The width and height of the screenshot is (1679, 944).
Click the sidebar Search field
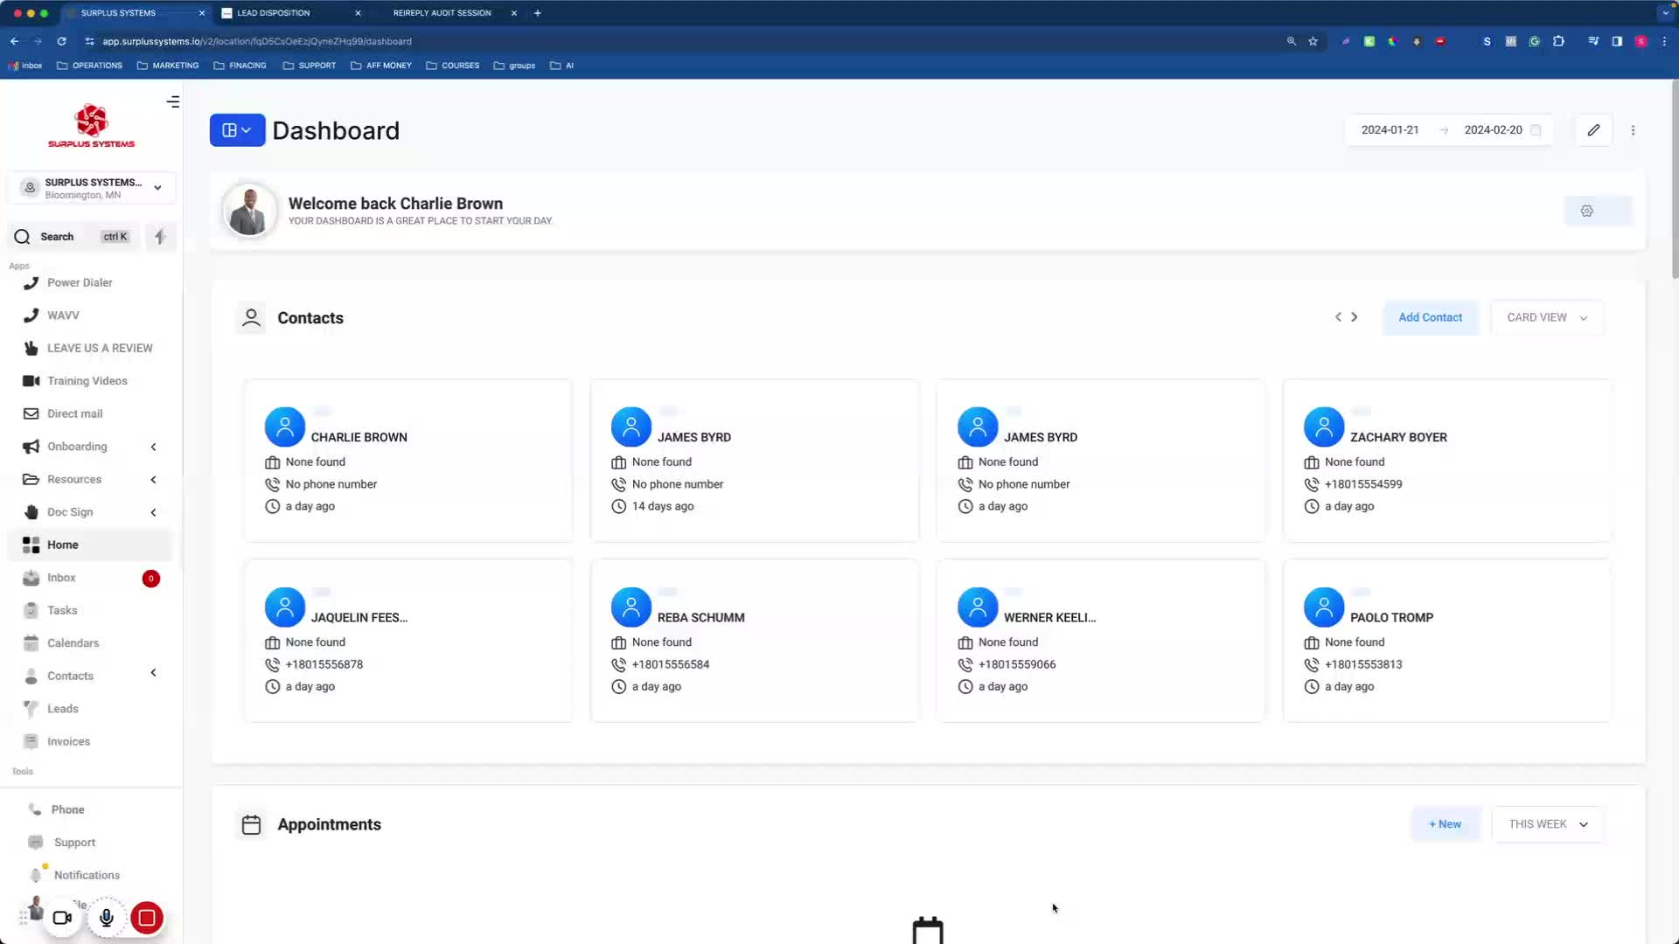[70, 237]
